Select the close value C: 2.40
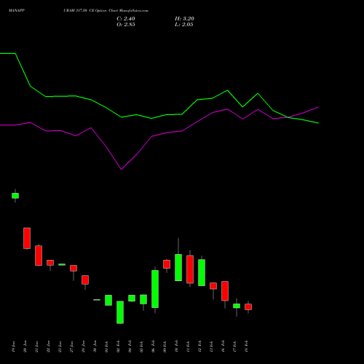This screenshot has height=364, width=364. coord(126,19)
